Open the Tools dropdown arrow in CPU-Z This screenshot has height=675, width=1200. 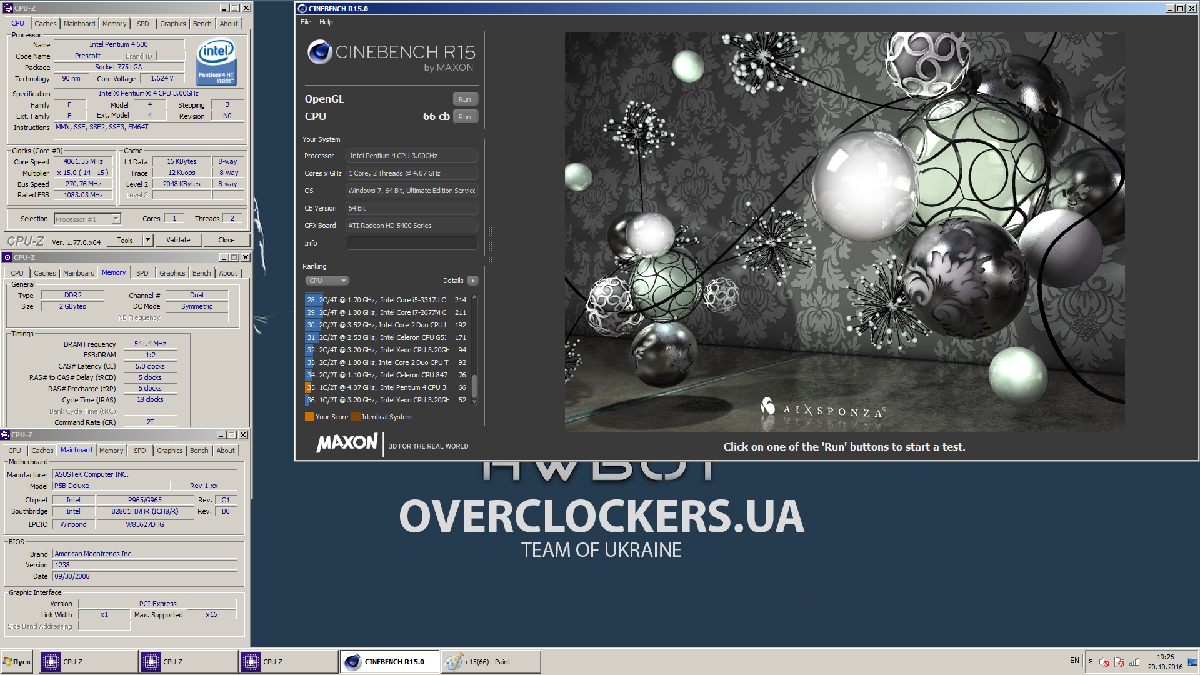tap(148, 240)
